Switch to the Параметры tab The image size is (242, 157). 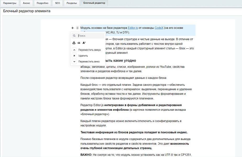pos(10,3)
